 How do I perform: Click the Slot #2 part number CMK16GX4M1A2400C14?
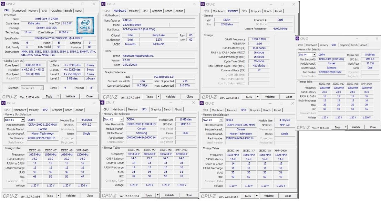[142, 137]
